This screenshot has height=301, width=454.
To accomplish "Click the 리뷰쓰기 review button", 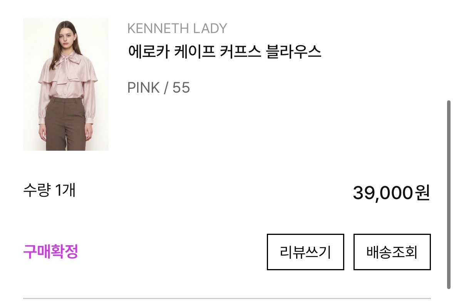I will point(305,252).
